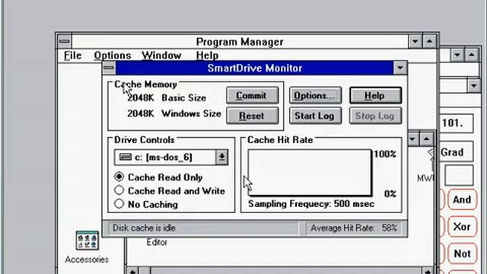Screen dimensions: 487x274
Task: Click the Stop Log button
Action: point(375,116)
